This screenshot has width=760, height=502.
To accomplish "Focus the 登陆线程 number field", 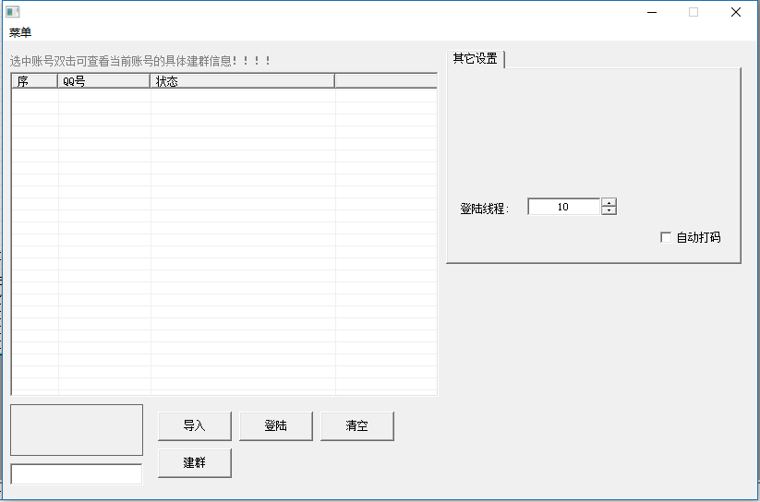I will pos(563,207).
